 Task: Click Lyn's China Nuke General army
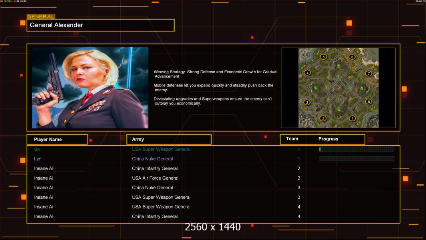point(152,159)
